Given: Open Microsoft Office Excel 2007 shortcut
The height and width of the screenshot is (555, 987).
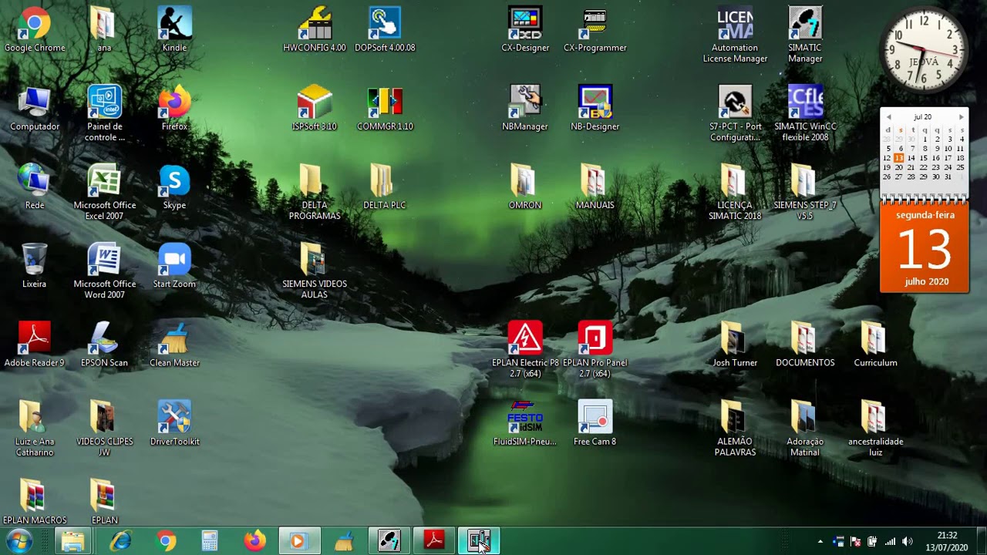Looking at the screenshot, I should [105, 192].
